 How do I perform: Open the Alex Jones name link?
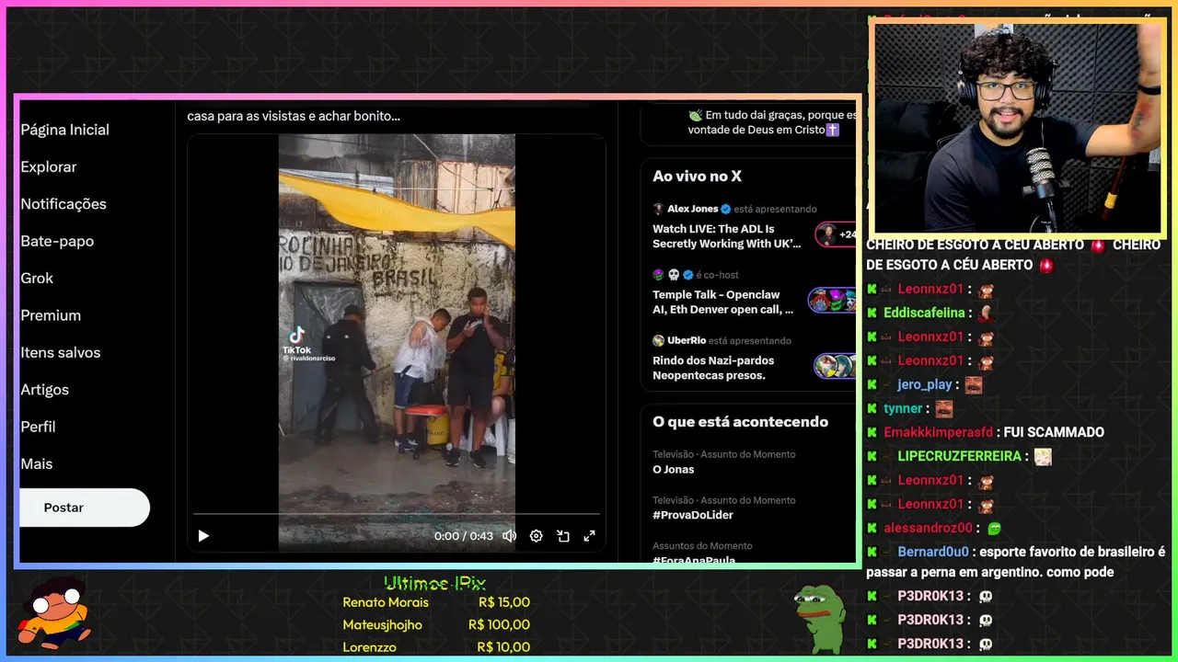[692, 209]
